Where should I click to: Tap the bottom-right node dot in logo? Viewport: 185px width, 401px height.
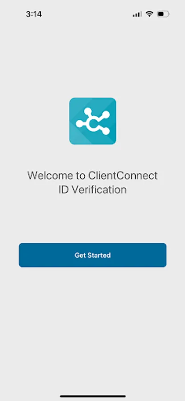coord(106,131)
